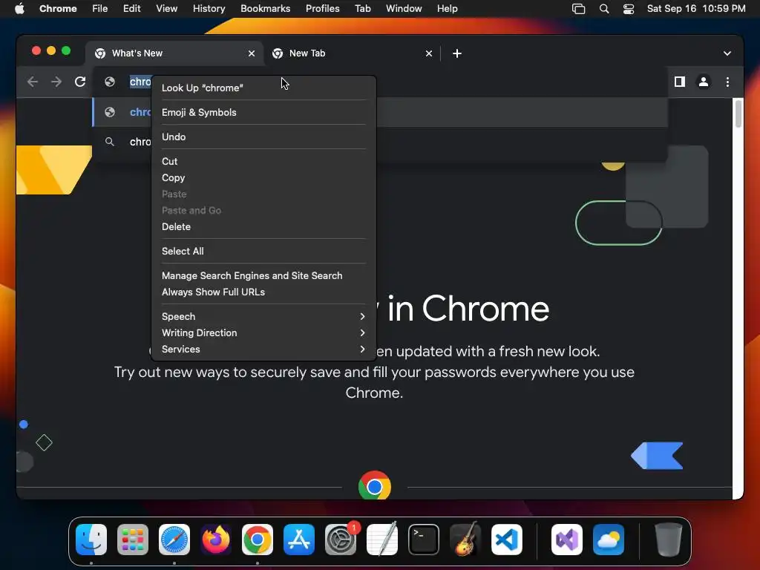The width and height of the screenshot is (760, 570).
Task: Select Emoji & Symbols from context menu
Action: 263,113
